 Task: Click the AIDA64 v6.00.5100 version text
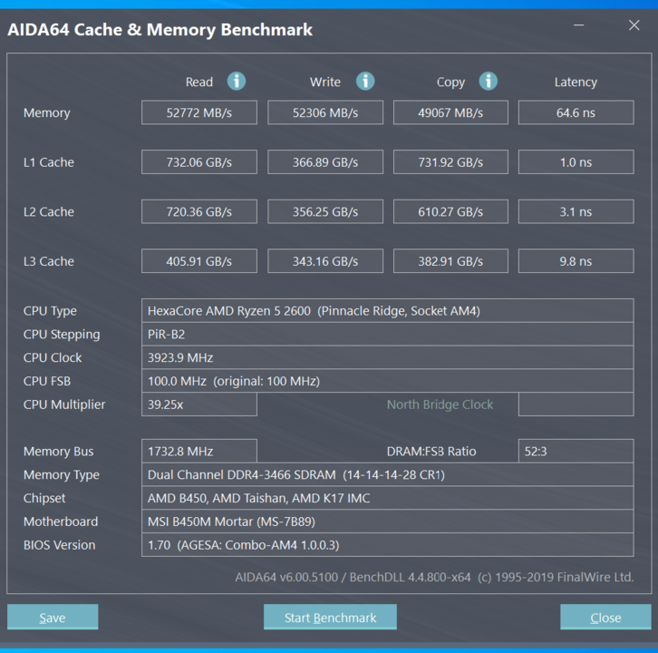click(x=434, y=577)
